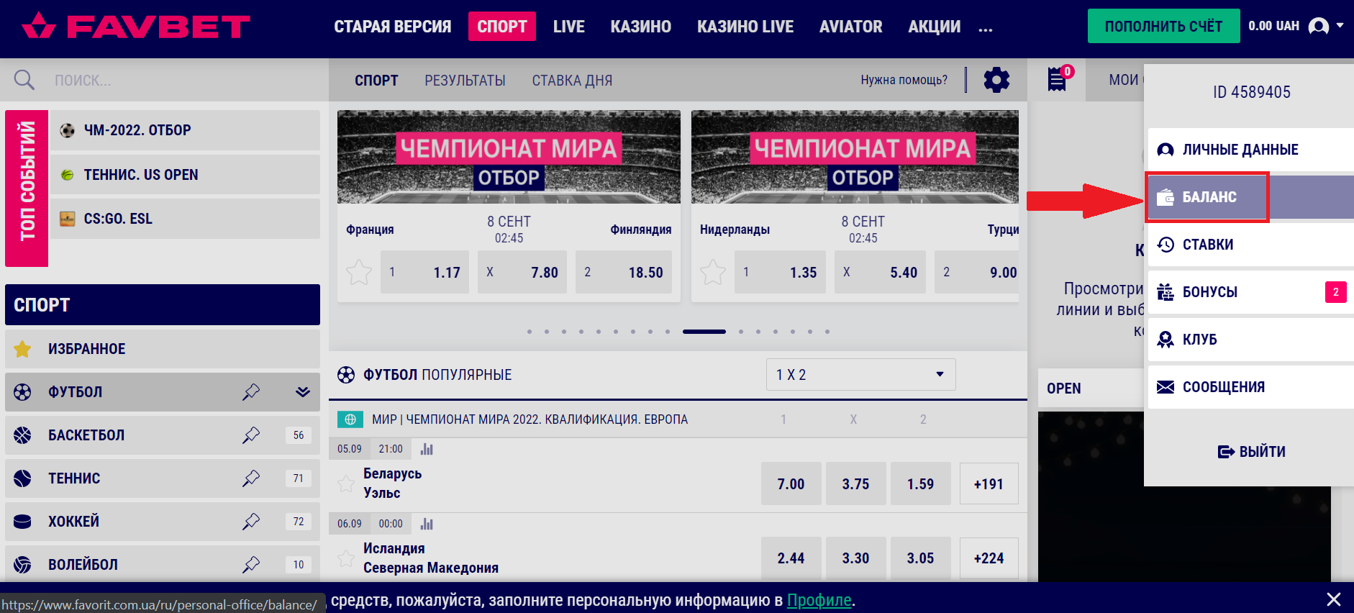Favorite the France vs Finland match star
This screenshot has height=613, width=1354.
click(358, 272)
